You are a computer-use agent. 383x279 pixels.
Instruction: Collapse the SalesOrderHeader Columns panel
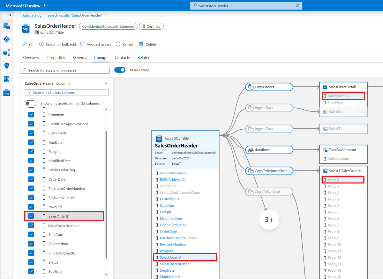106,83
